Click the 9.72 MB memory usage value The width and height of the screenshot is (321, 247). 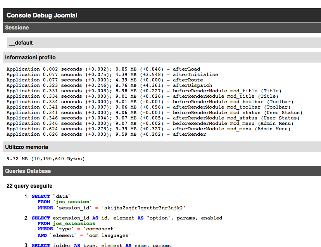(x=46, y=159)
